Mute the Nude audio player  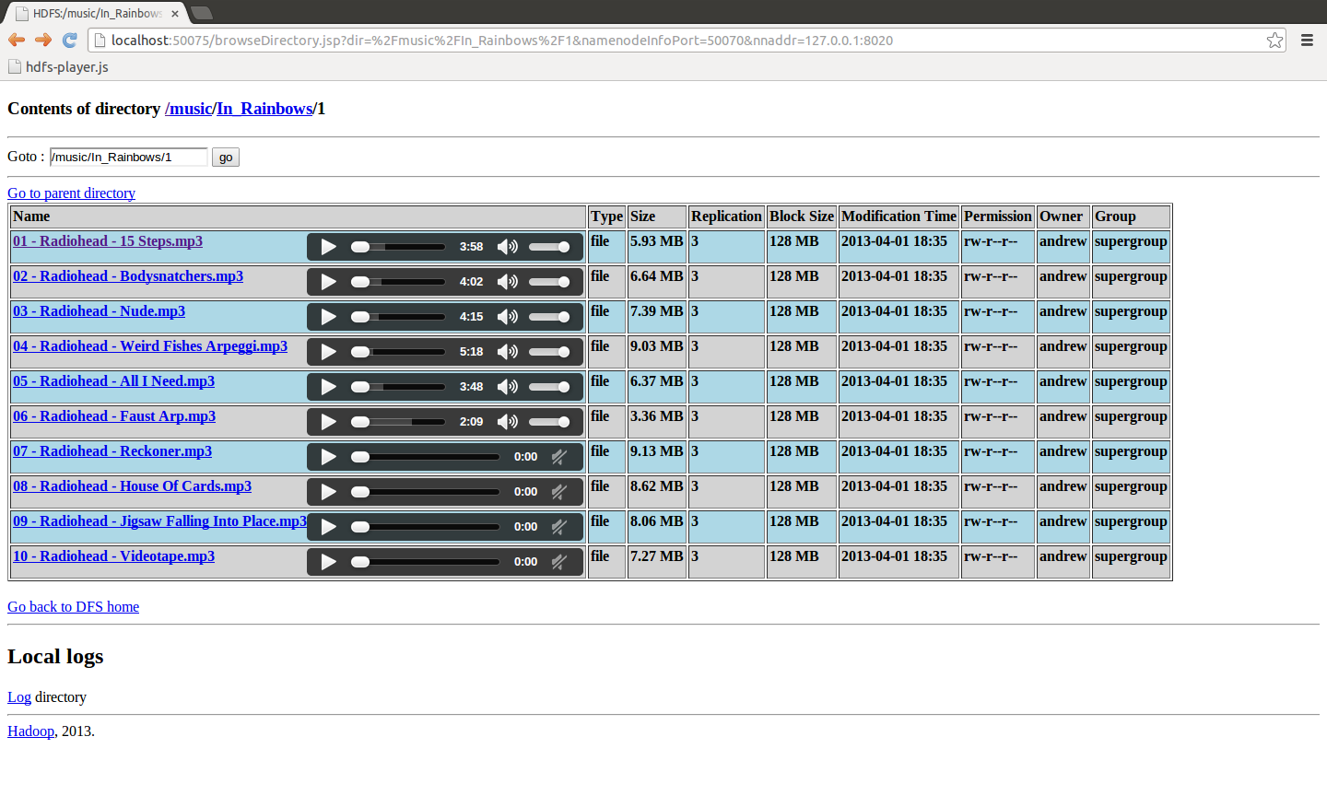point(507,317)
